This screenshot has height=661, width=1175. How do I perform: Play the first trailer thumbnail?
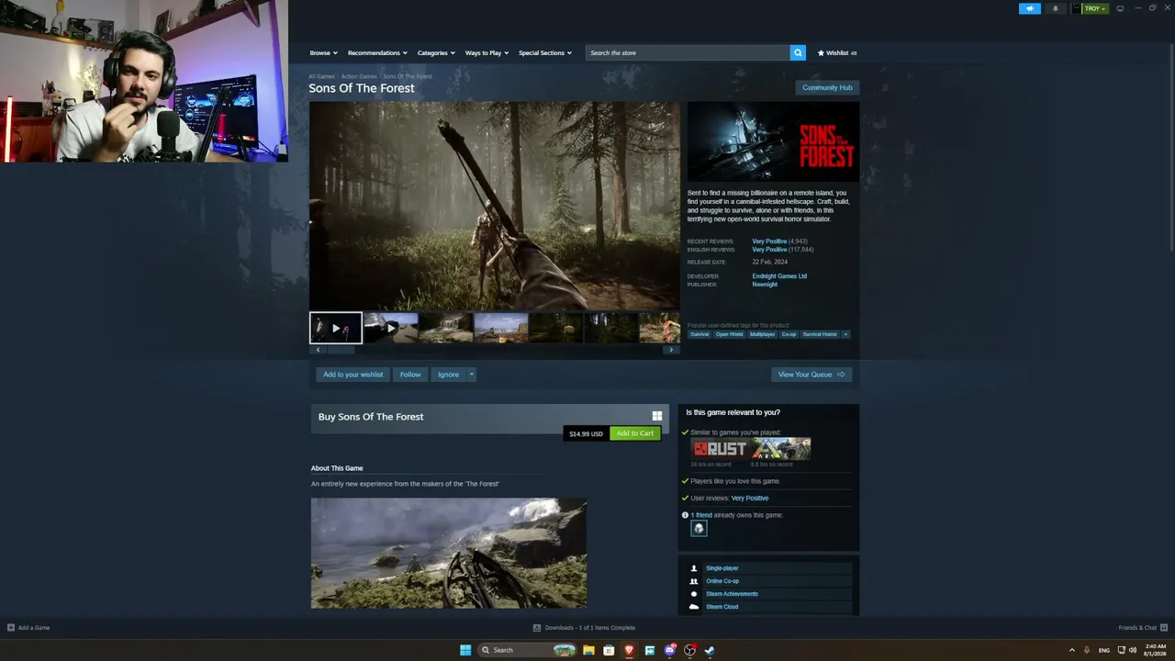[x=336, y=328]
